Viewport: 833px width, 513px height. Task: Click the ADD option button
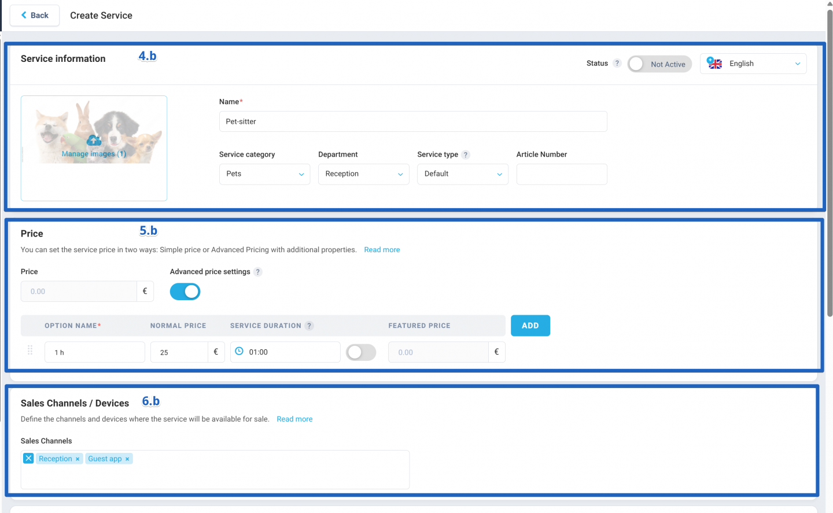530,326
